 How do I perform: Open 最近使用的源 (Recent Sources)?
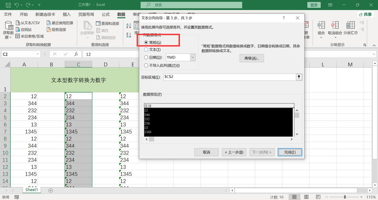[x=49, y=23]
